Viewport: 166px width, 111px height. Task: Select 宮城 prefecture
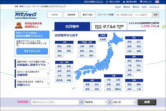click(139, 47)
